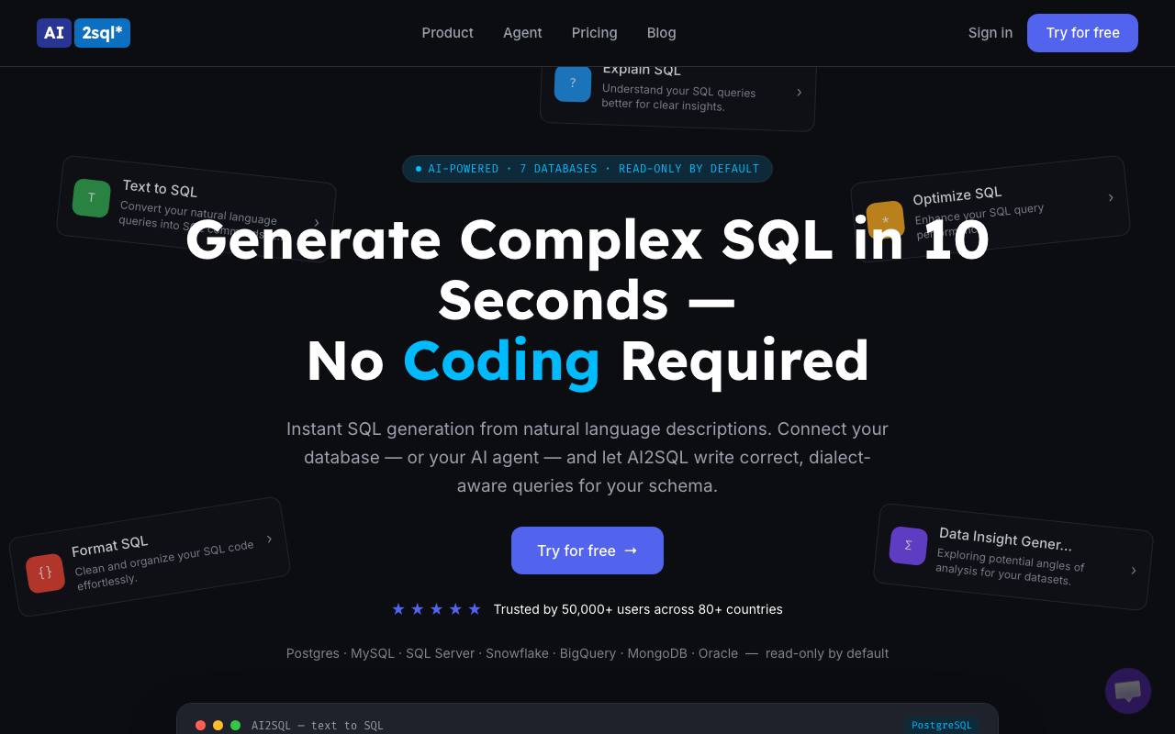
Task: Click 'Explain SQL' card title
Action: [x=642, y=71]
